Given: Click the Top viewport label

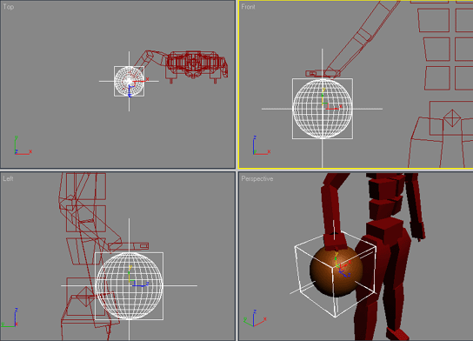Looking at the screenshot, I should (9, 7).
